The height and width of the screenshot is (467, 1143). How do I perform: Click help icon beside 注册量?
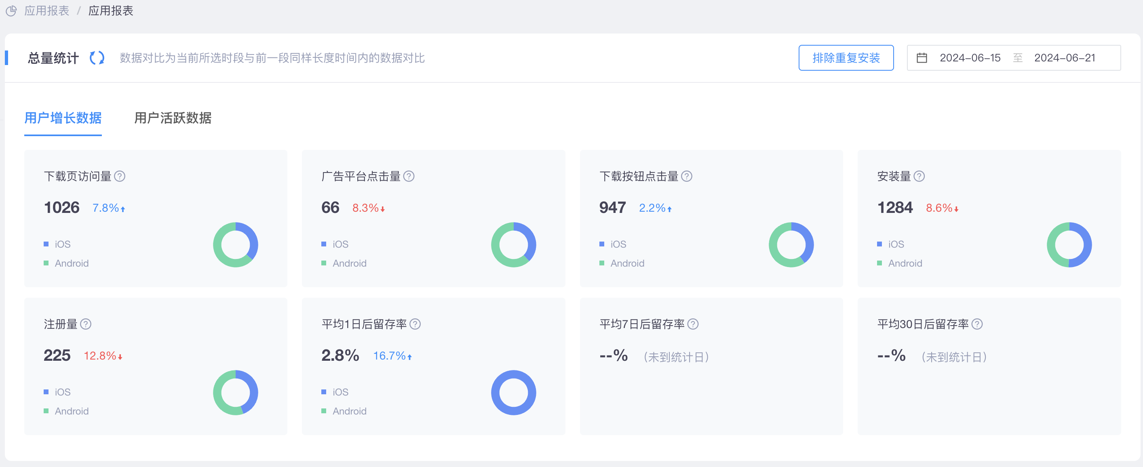(x=86, y=324)
